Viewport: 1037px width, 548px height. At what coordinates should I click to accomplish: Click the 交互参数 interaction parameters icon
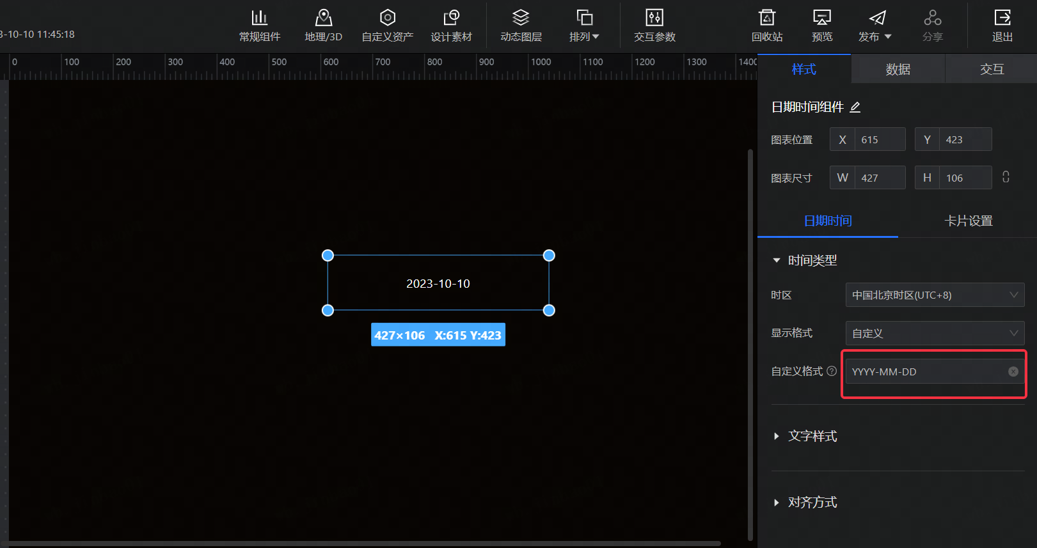(654, 26)
